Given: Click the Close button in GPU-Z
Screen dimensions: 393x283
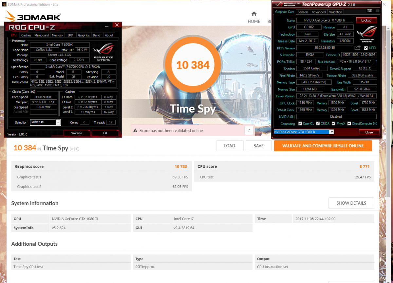Looking at the screenshot, I should point(369,132).
